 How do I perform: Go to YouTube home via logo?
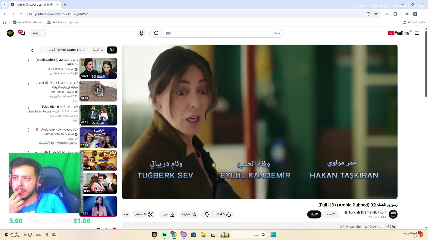coord(398,33)
